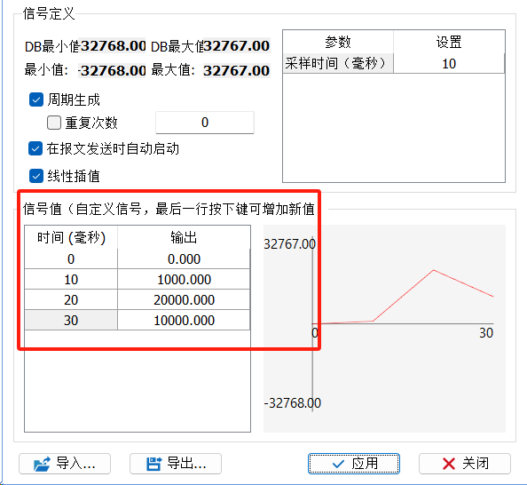Click the 最小值 field showing -32768.00
Image resolution: width=527 pixels, height=485 pixels.
tap(112, 71)
